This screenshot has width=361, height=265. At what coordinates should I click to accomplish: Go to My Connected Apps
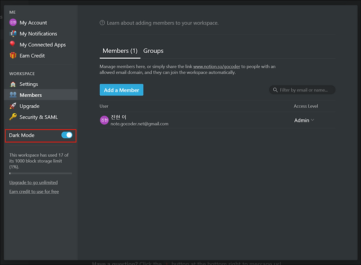click(x=41, y=44)
